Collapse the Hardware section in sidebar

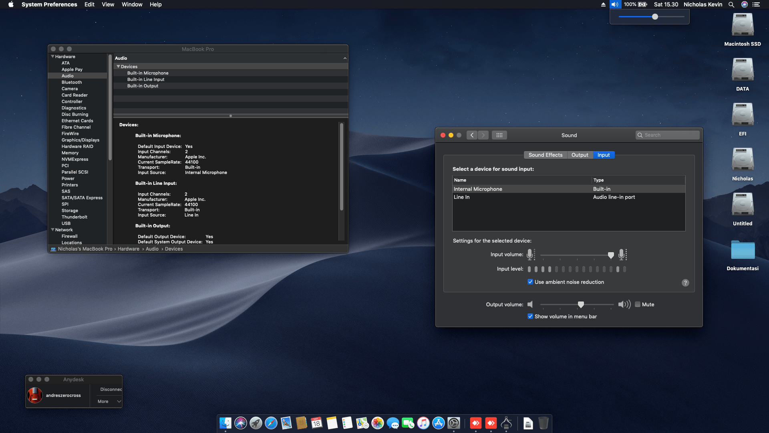coord(52,57)
